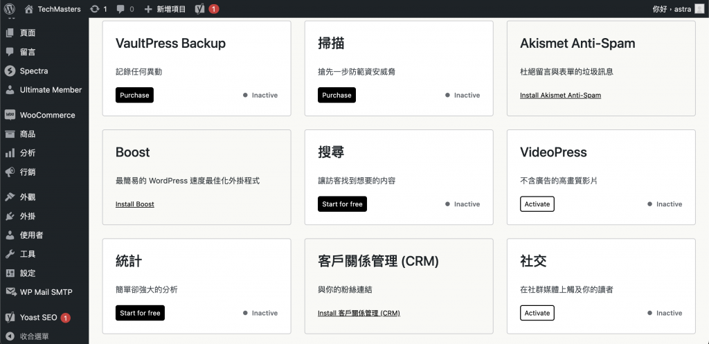Image resolution: width=709 pixels, height=344 pixels.
Task: Click the 使用者 user icon
Action: tap(10, 235)
